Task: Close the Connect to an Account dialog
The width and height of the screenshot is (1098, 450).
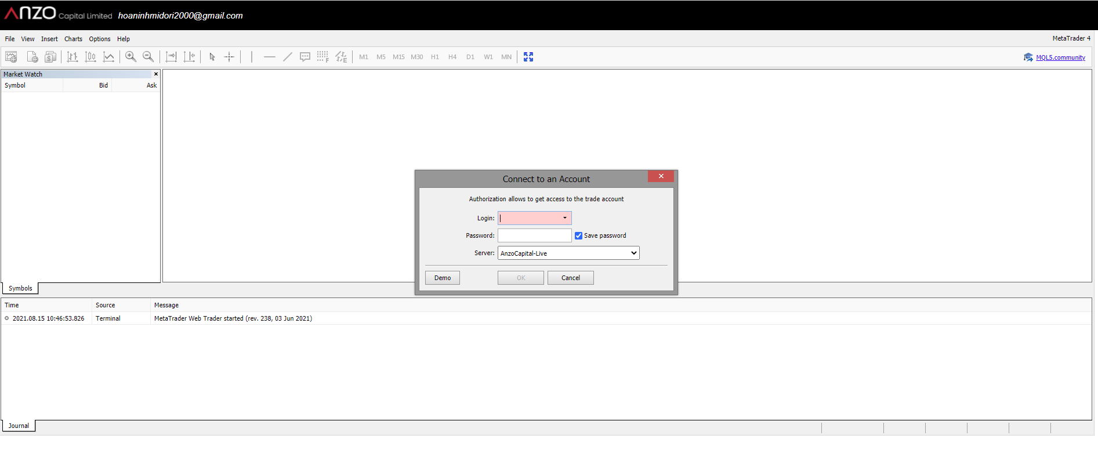Action: pyautogui.click(x=661, y=176)
